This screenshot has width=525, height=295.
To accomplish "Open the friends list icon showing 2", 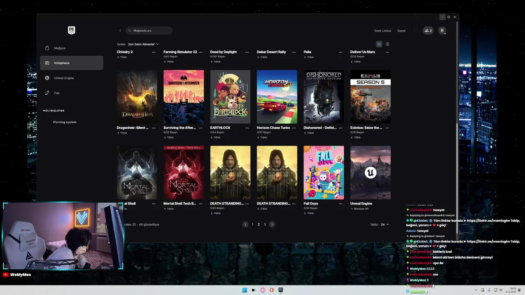I will click(428, 31).
